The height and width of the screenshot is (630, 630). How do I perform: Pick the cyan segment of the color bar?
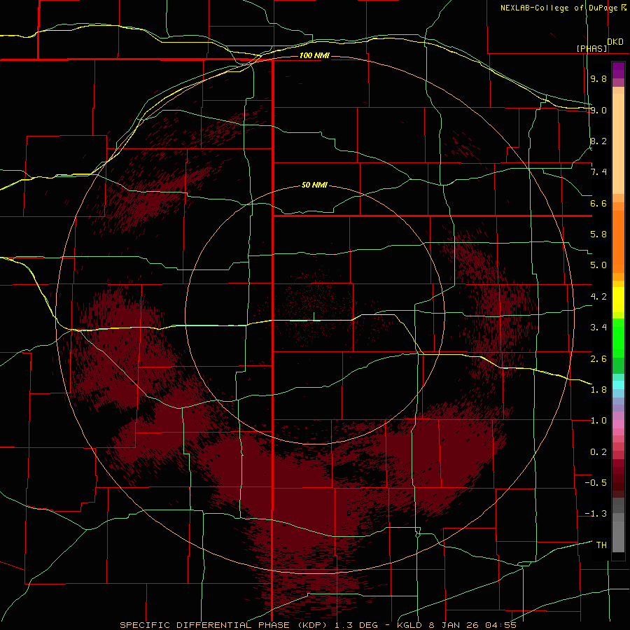coord(618,385)
